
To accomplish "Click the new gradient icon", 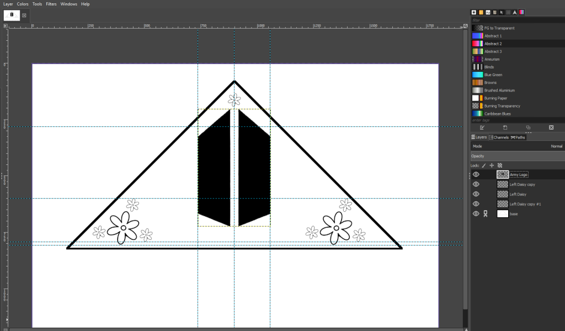I will (505, 127).
